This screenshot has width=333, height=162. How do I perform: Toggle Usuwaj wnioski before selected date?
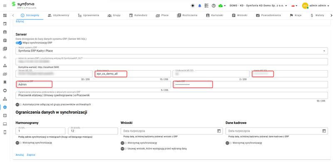tap(124, 149)
